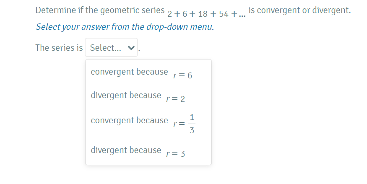Click the "r = 2" math expression
Viewport: 367px width, 184px height.
coord(176,99)
